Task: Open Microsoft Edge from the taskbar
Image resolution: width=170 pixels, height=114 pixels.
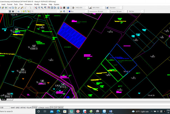Action: click(x=58, y=111)
